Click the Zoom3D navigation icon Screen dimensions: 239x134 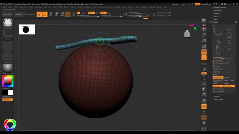(x=204, y=95)
